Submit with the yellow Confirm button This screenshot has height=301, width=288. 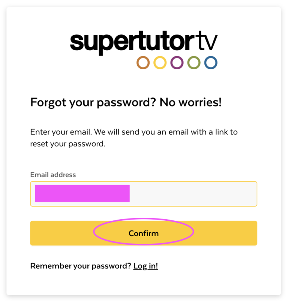pyautogui.click(x=144, y=233)
